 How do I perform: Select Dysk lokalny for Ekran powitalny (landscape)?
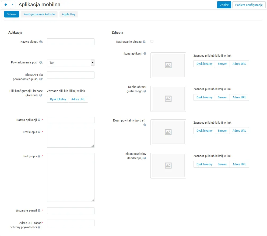(x=205, y=164)
